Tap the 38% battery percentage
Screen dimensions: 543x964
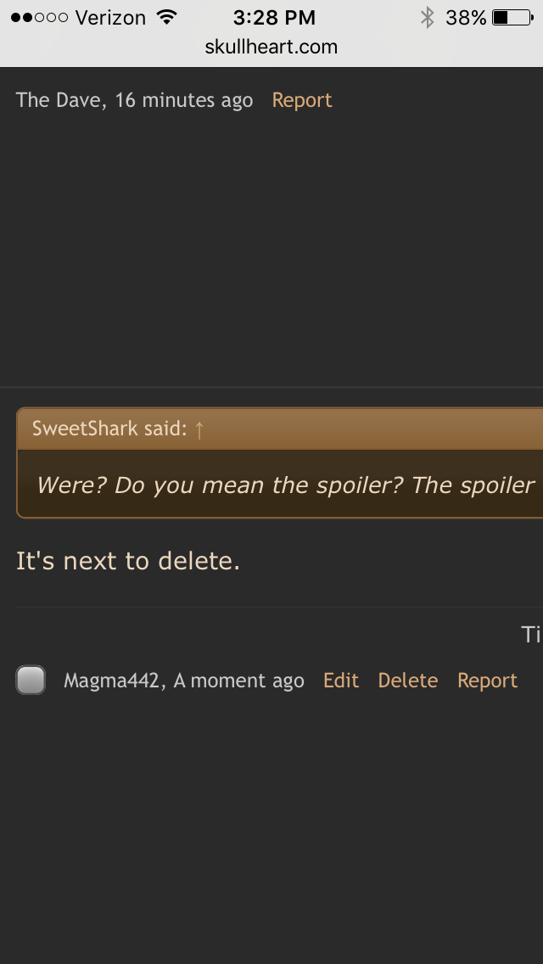tap(466, 17)
